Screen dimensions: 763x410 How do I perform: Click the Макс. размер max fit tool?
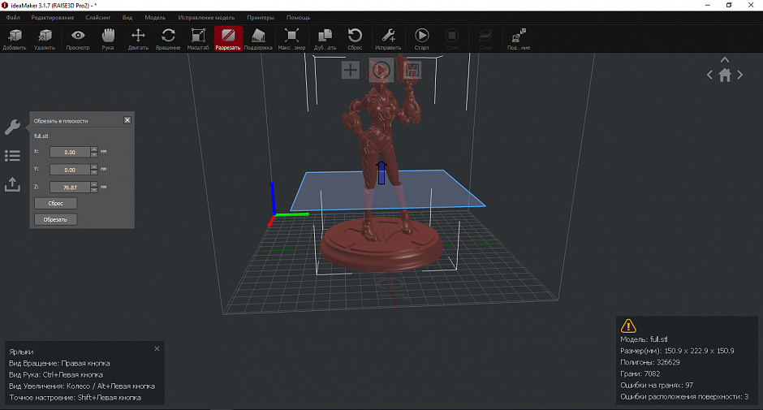291,39
